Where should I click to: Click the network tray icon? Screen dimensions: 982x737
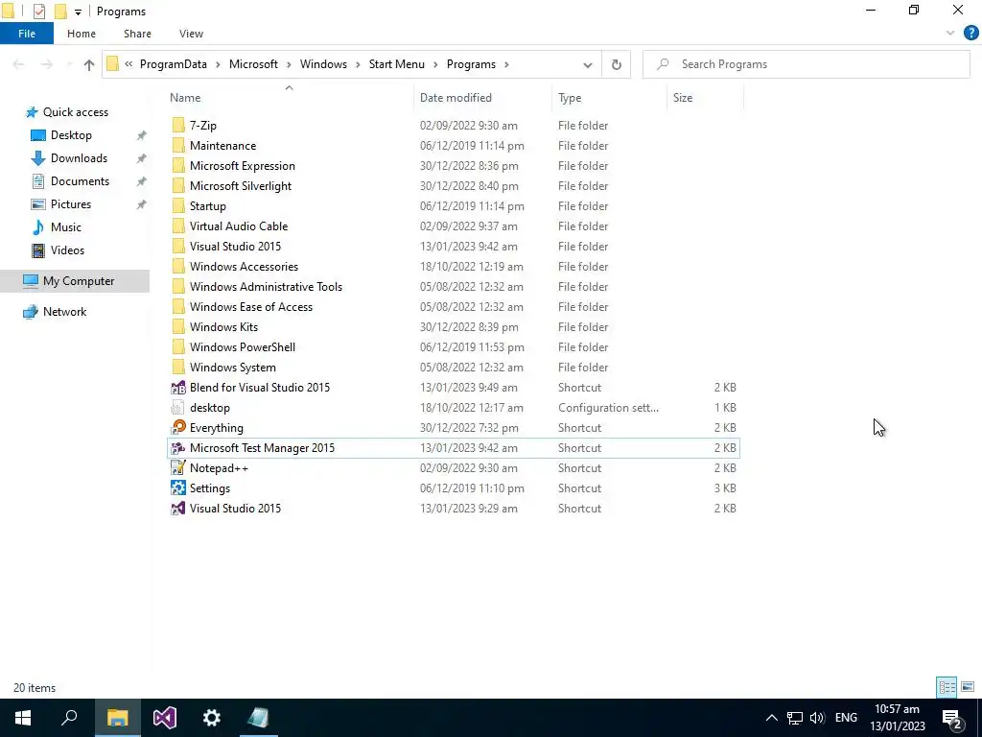(795, 718)
